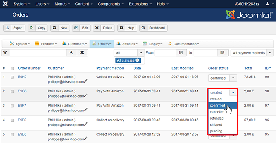Select 'created' option in the status list

click(x=223, y=99)
